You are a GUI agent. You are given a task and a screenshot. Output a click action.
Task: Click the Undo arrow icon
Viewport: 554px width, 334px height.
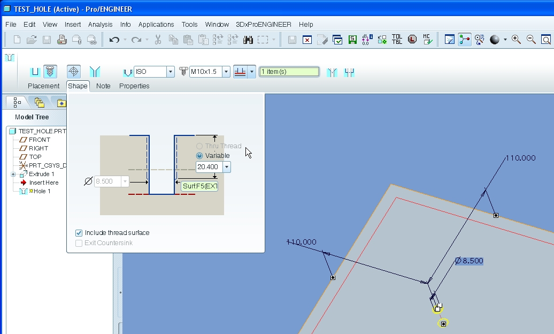[x=114, y=39]
